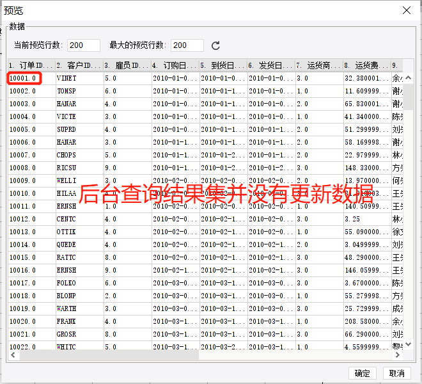This screenshot has width=422, height=384.
Task: Click customer cell WARTH
Action: (80, 309)
